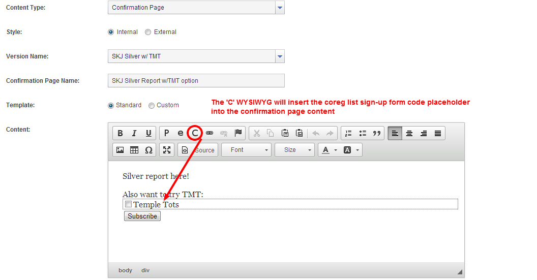537x280 pixels.
Task: Insert a bulleted list
Action: click(363, 133)
